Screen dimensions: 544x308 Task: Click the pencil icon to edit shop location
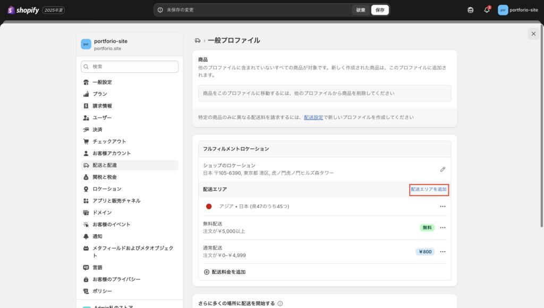point(443,169)
